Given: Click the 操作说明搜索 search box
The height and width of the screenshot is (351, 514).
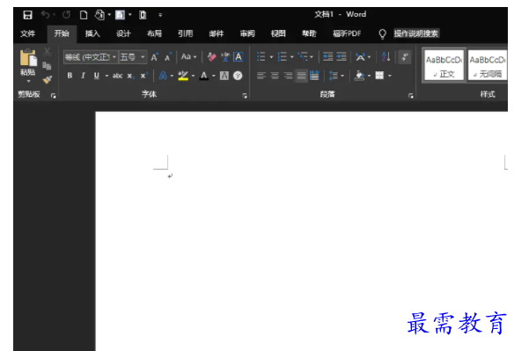Looking at the screenshot, I should point(416,33).
